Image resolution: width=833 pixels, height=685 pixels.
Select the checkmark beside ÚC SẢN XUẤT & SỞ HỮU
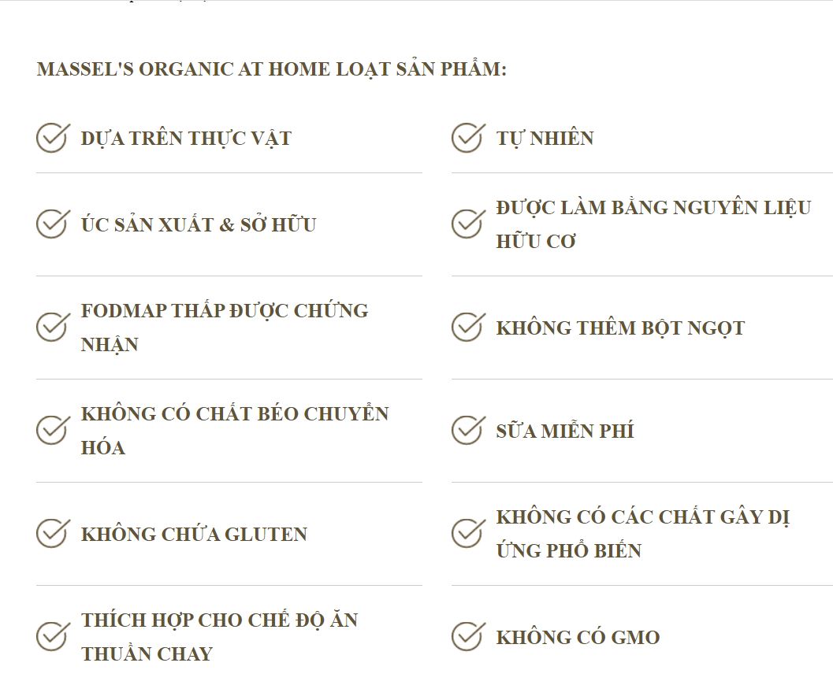(x=52, y=224)
